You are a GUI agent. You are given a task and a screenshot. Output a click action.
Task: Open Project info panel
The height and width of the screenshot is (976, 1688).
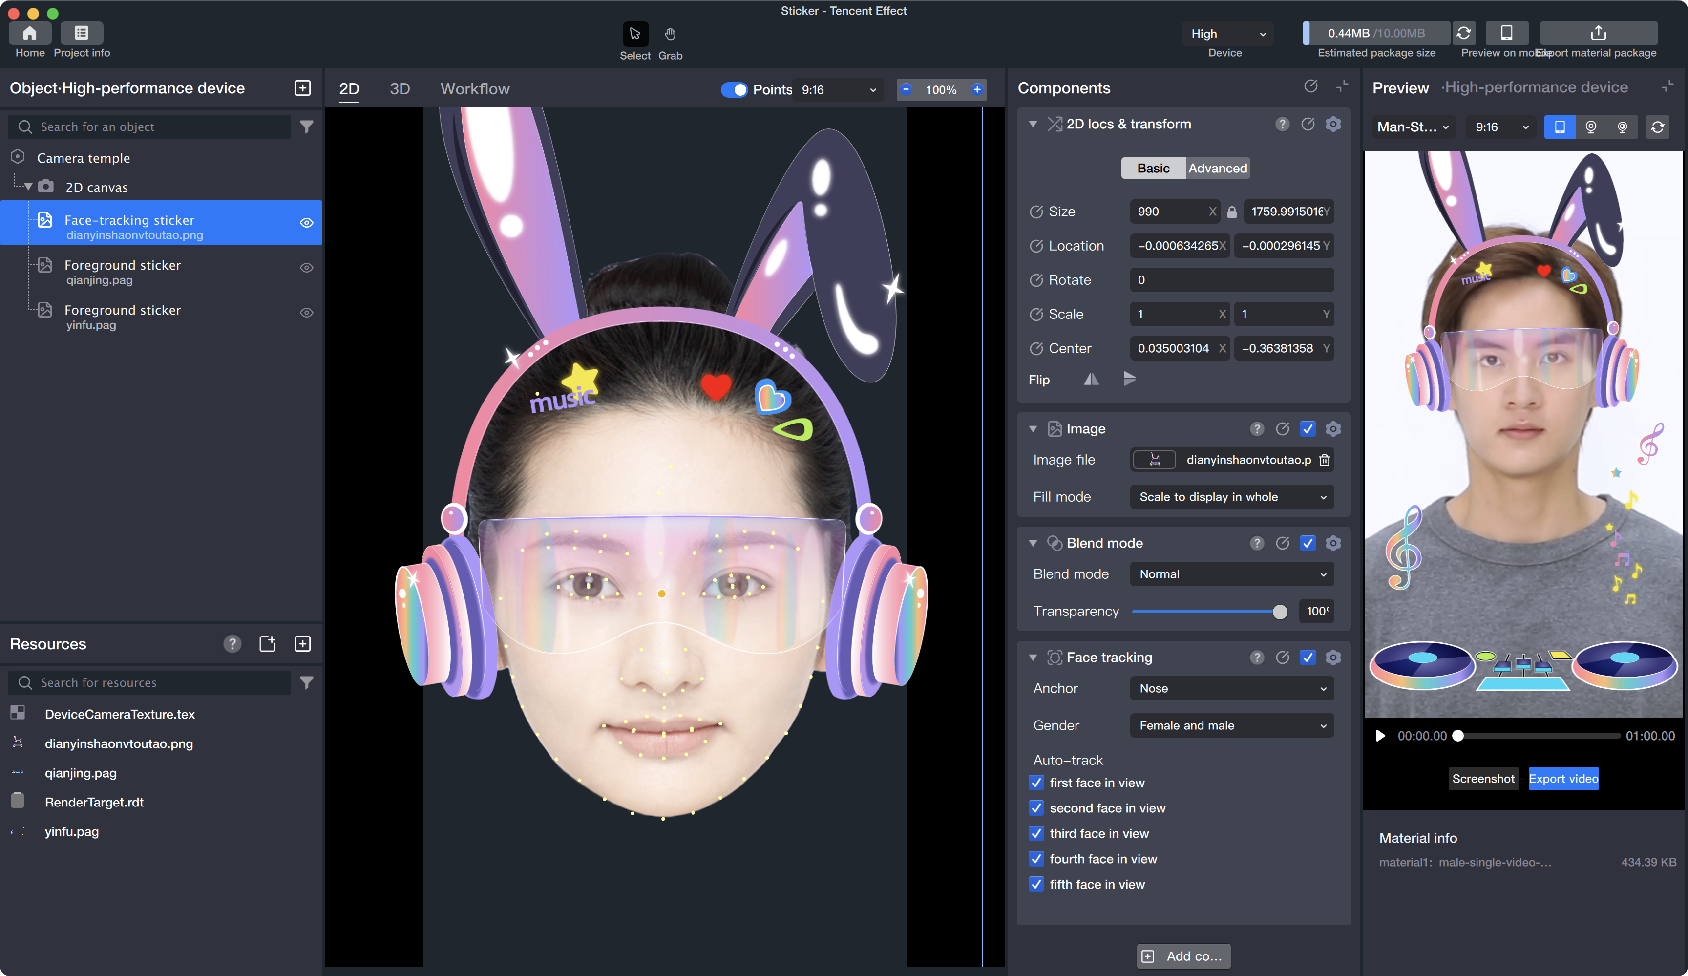point(82,33)
